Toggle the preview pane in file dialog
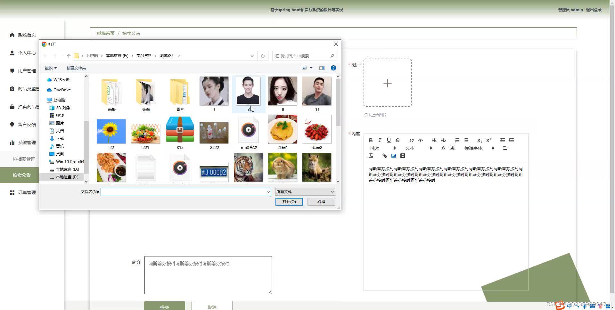This screenshot has height=310, width=615. pyautogui.click(x=322, y=68)
